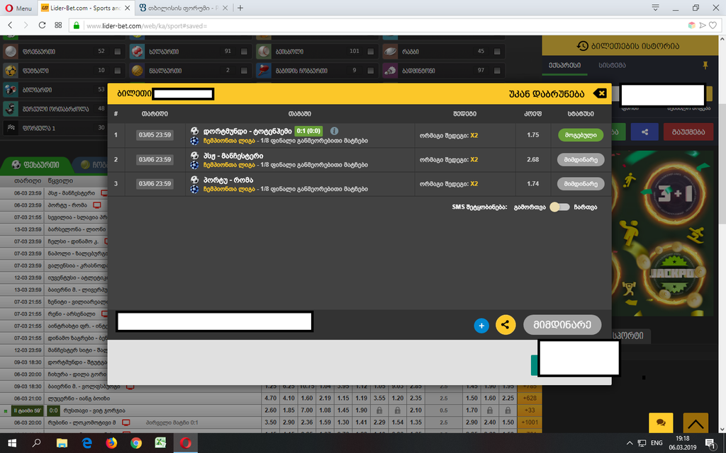Click the scroll-to-top arrow button
Viewport: 726px width, 453px height.
click(696, 423)
